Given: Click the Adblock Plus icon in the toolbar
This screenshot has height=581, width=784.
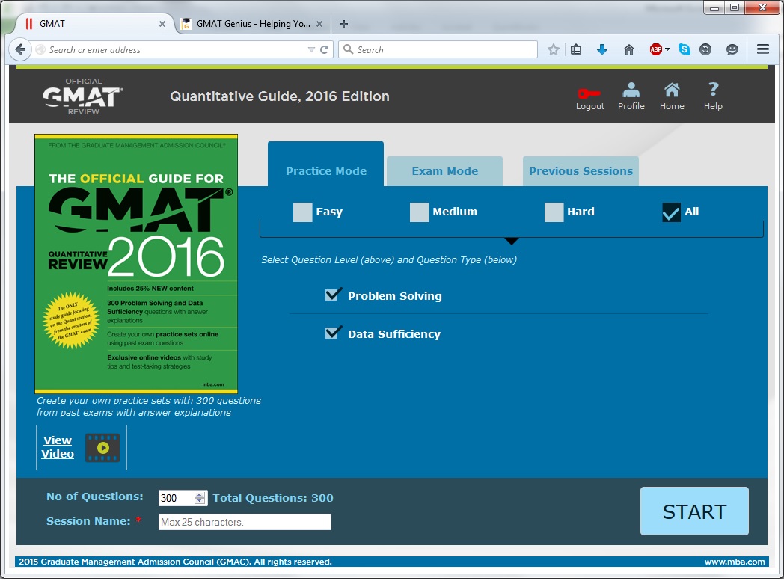Looking at the screenshot, I should tap(655, 49).
